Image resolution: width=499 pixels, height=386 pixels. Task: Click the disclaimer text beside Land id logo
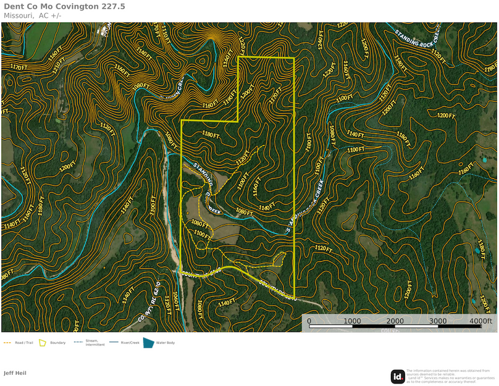[x=450, y=376]
